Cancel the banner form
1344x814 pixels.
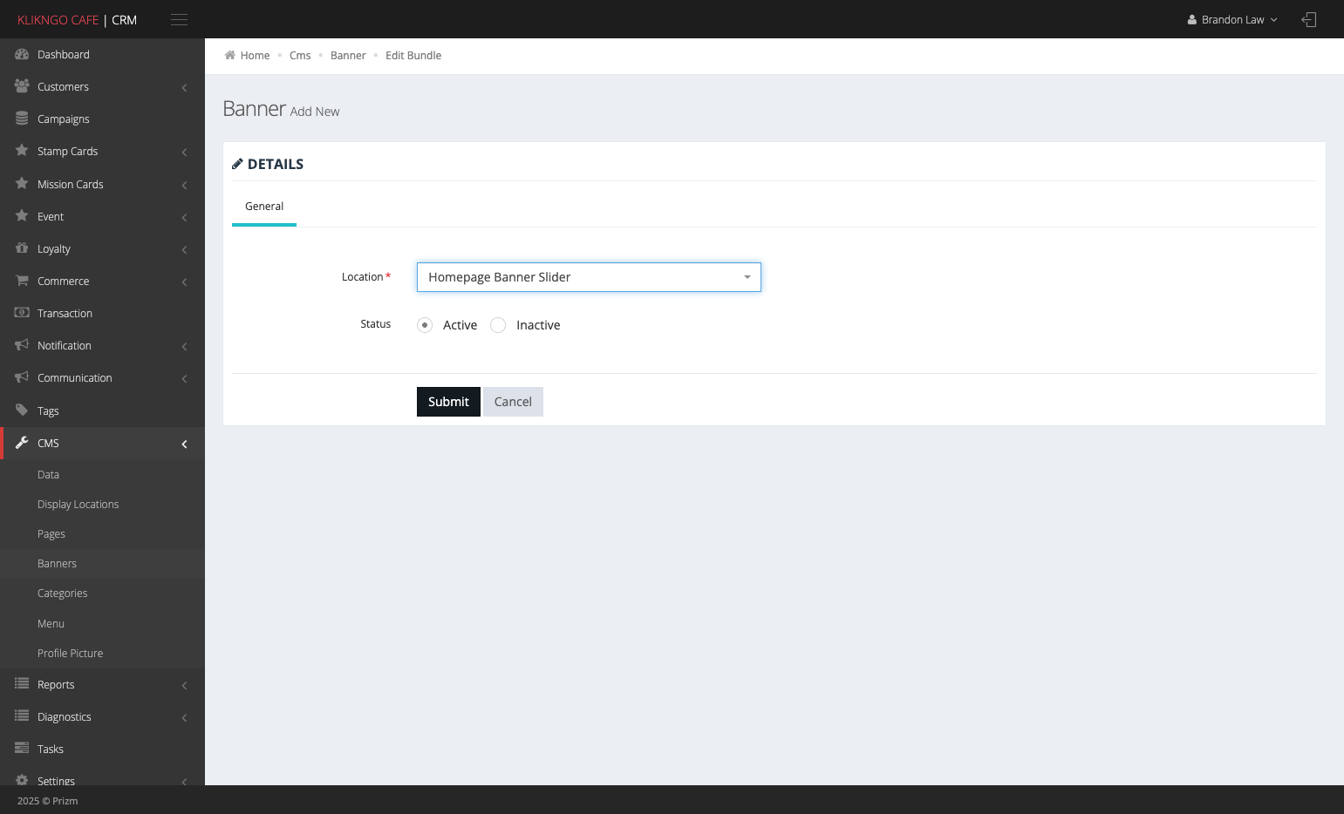(513, 402)
